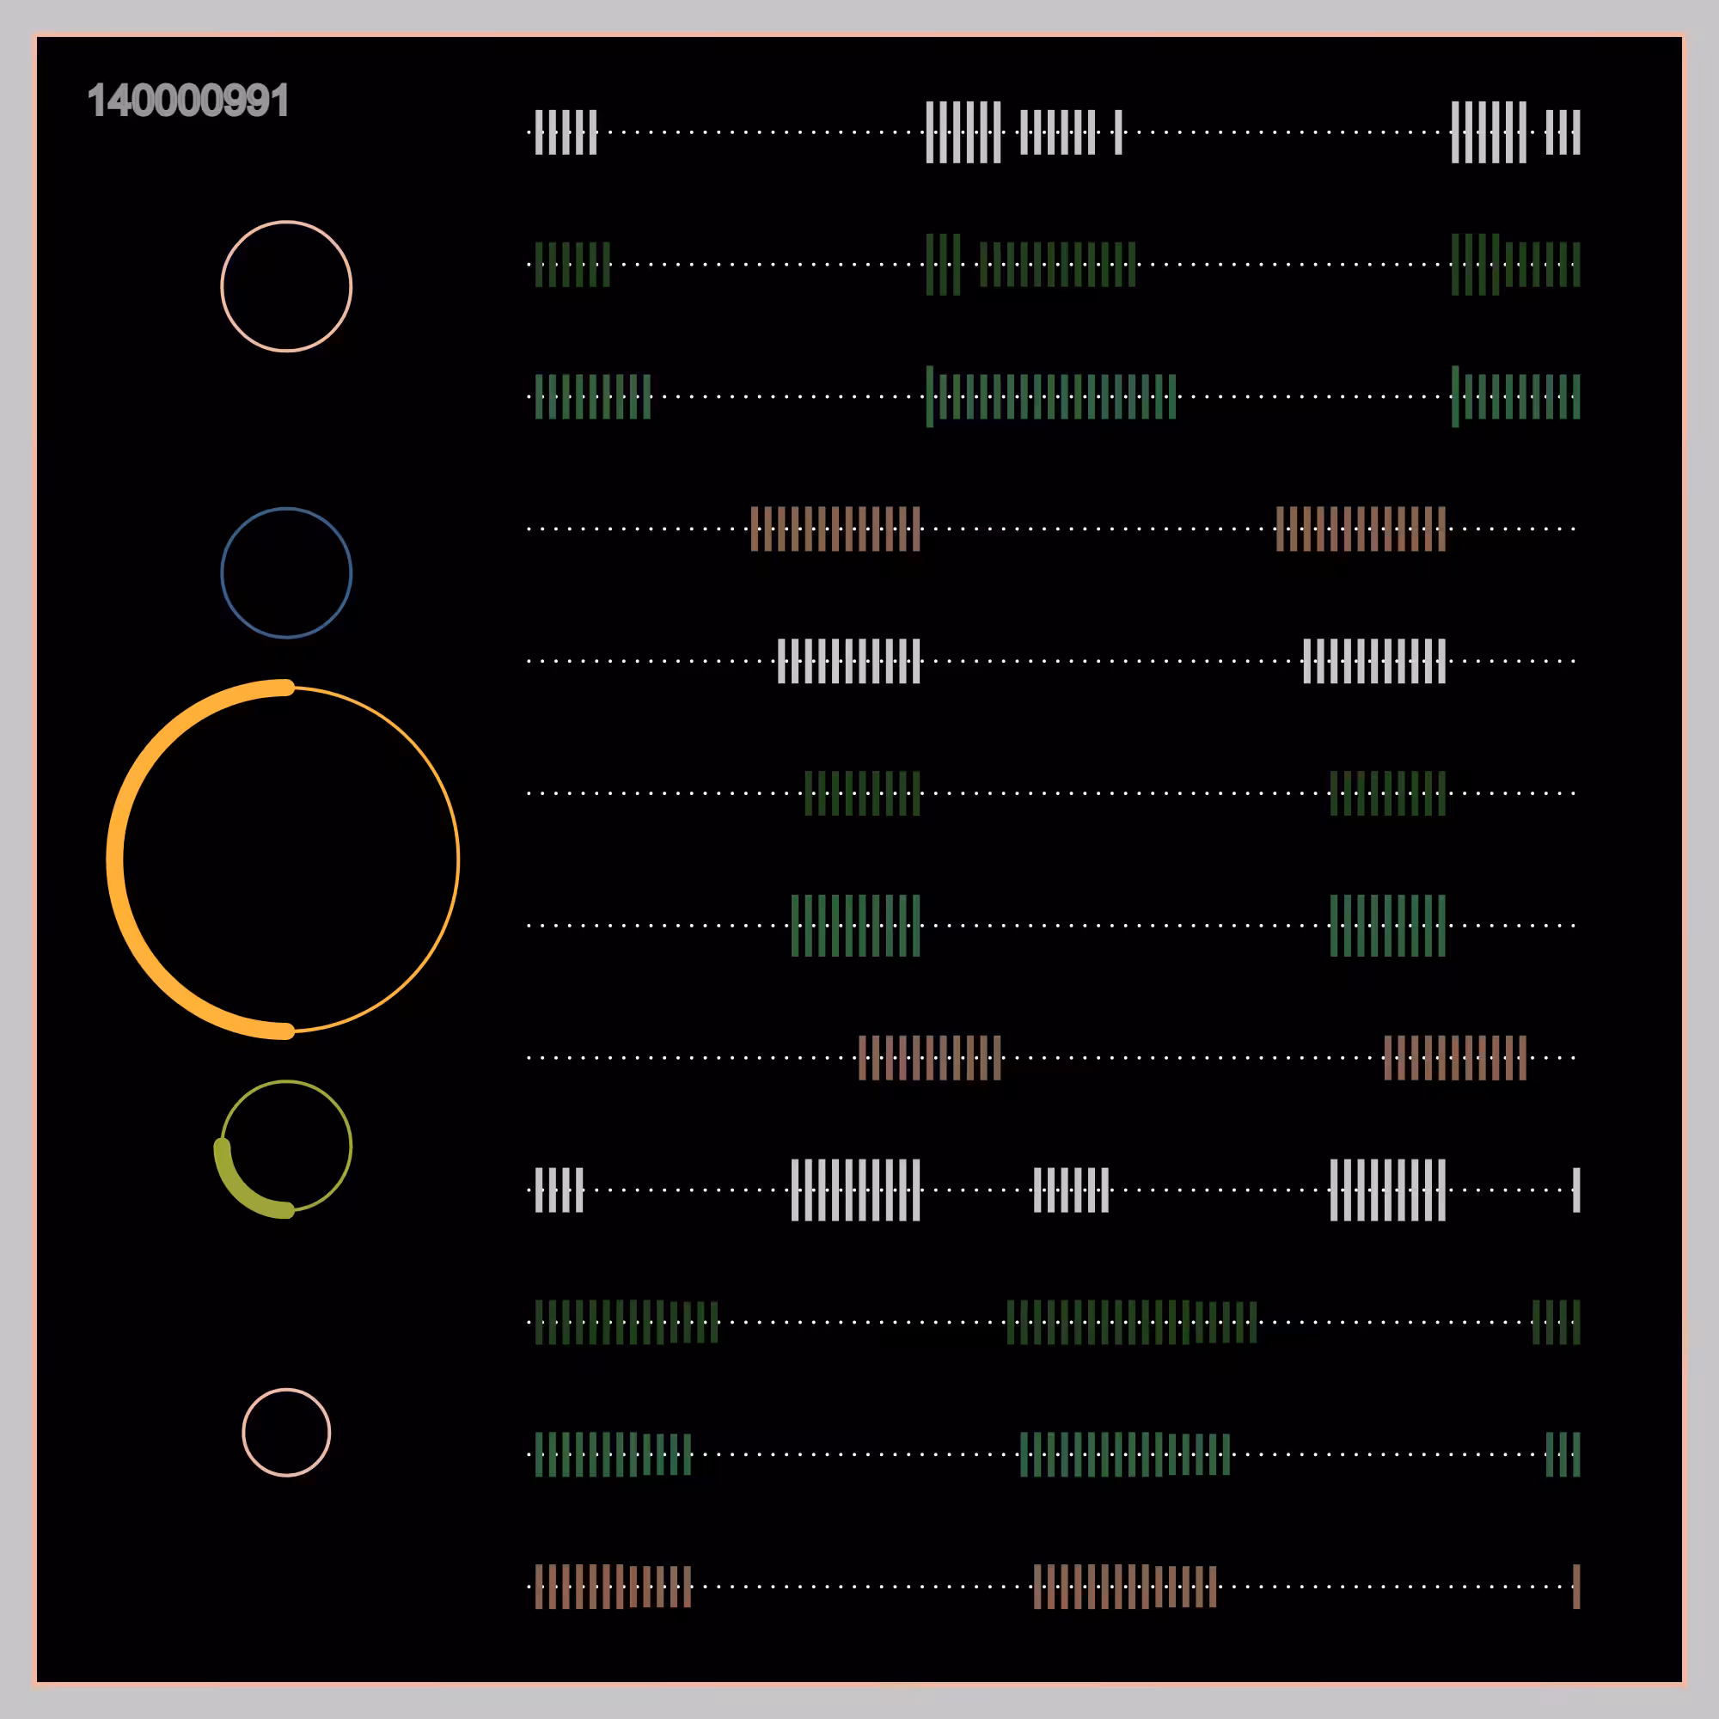This screenshot has width=1719, height=1719.
Task: Select the first dark green cluster in the sixth row
Action: click(862, 792)
